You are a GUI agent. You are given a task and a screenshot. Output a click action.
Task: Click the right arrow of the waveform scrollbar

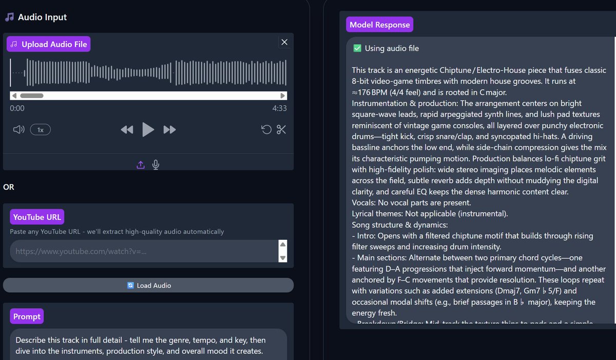click(x=282, y=96)
